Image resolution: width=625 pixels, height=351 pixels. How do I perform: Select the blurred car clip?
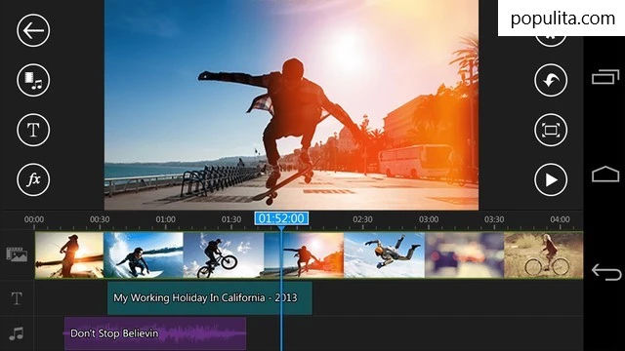tap(465, 255)
